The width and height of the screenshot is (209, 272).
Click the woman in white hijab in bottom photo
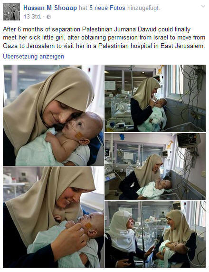tap(122, 238)
